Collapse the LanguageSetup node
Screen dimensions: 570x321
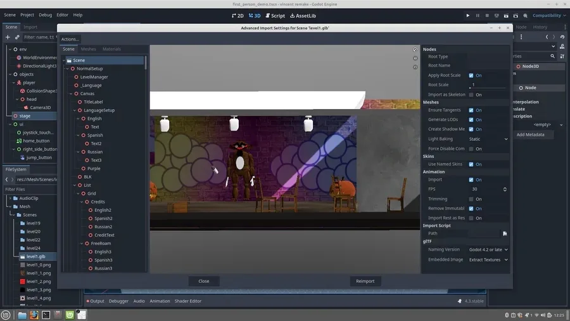pyautogui.click(x=75, y=110)
